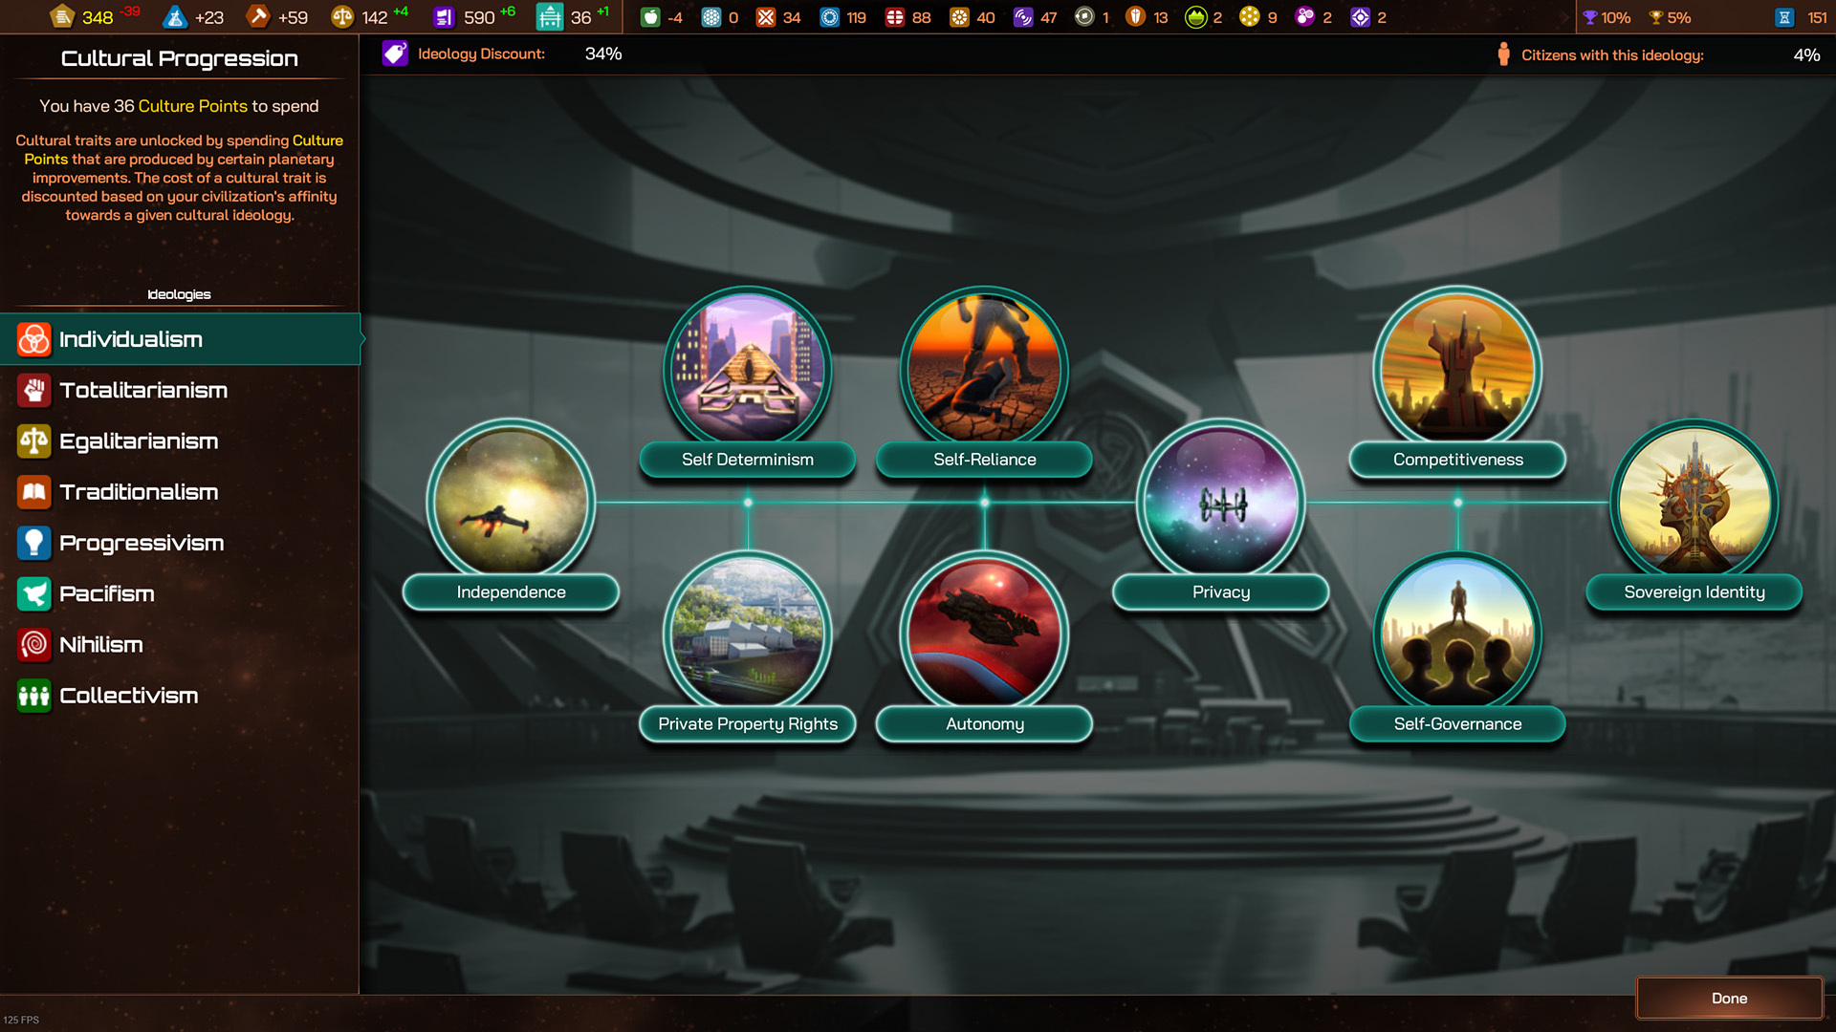The height and width of the screenshot is (1032, 1836).
Task: Switch to the Collectivism ideology
Action: click(129, 696)
